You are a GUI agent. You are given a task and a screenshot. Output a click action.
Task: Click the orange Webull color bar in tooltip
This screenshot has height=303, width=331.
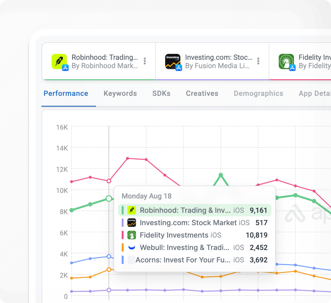pyautogui.click(x=123, y=247)
